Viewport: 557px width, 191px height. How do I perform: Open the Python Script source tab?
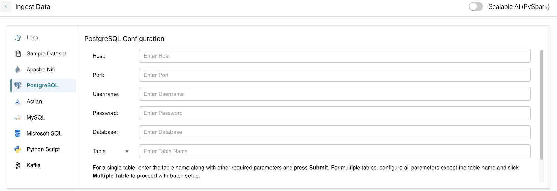[x=43, y=149]
